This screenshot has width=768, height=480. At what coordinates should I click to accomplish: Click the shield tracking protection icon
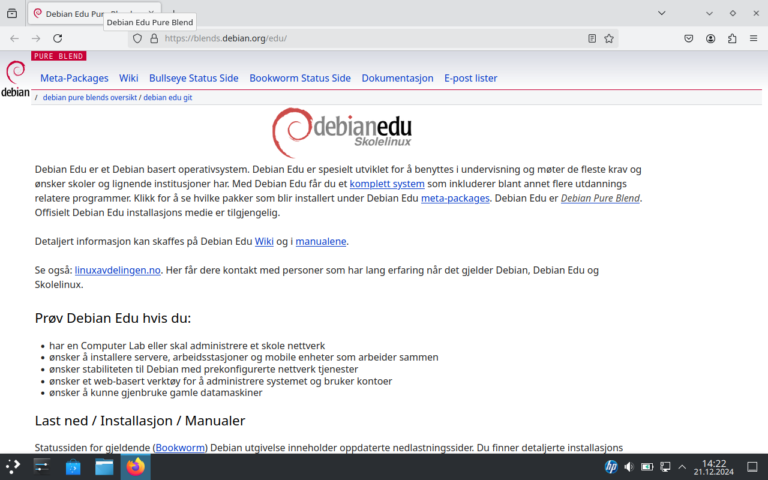[137, 38]
